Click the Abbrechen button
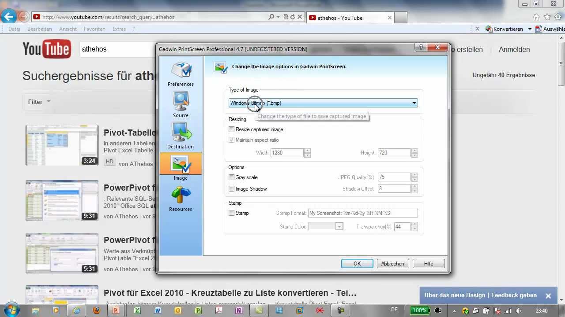Image resolution: width=565 pixels, height=317 pixels. point(392,264)
